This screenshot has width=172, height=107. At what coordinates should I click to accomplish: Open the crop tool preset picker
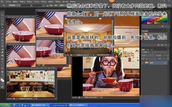[x=4, y=5]
